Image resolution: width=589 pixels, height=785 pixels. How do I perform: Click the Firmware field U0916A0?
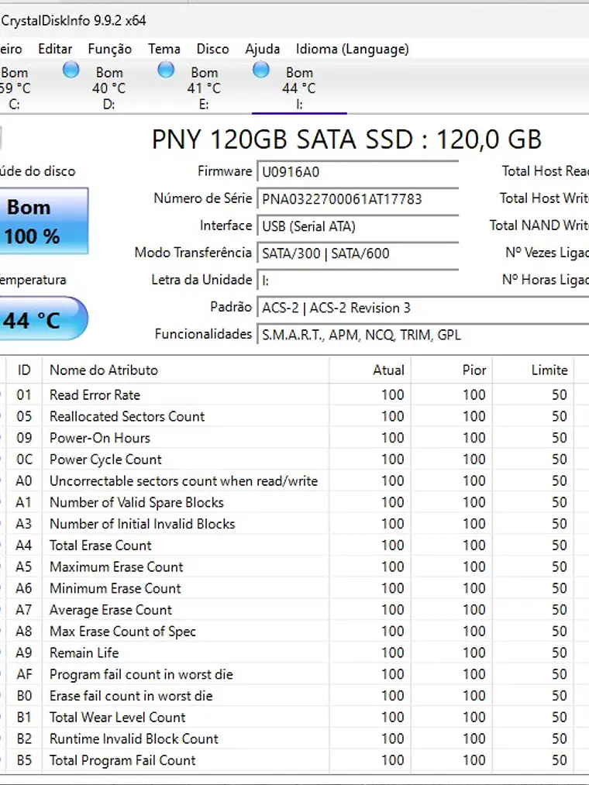[358, 172]
